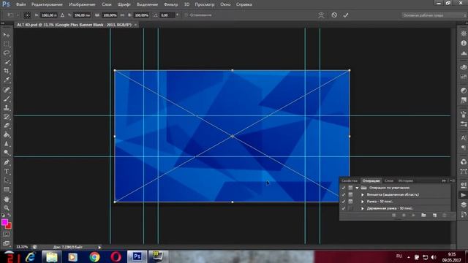Toggle the dialog box icon for the Операции по умолчанию set
Viewport: 468px width, 263px height.
click(x=350, y=188)
